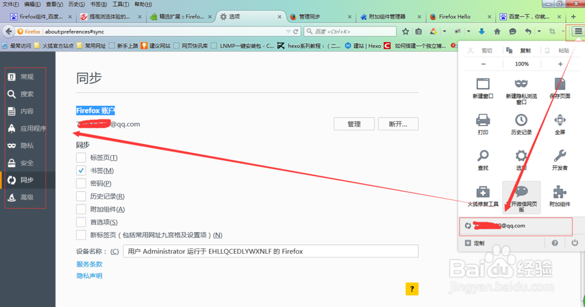This screenshot has height=307, width=585.
Task: Open File (文件) menu
Action: point(11,4)
